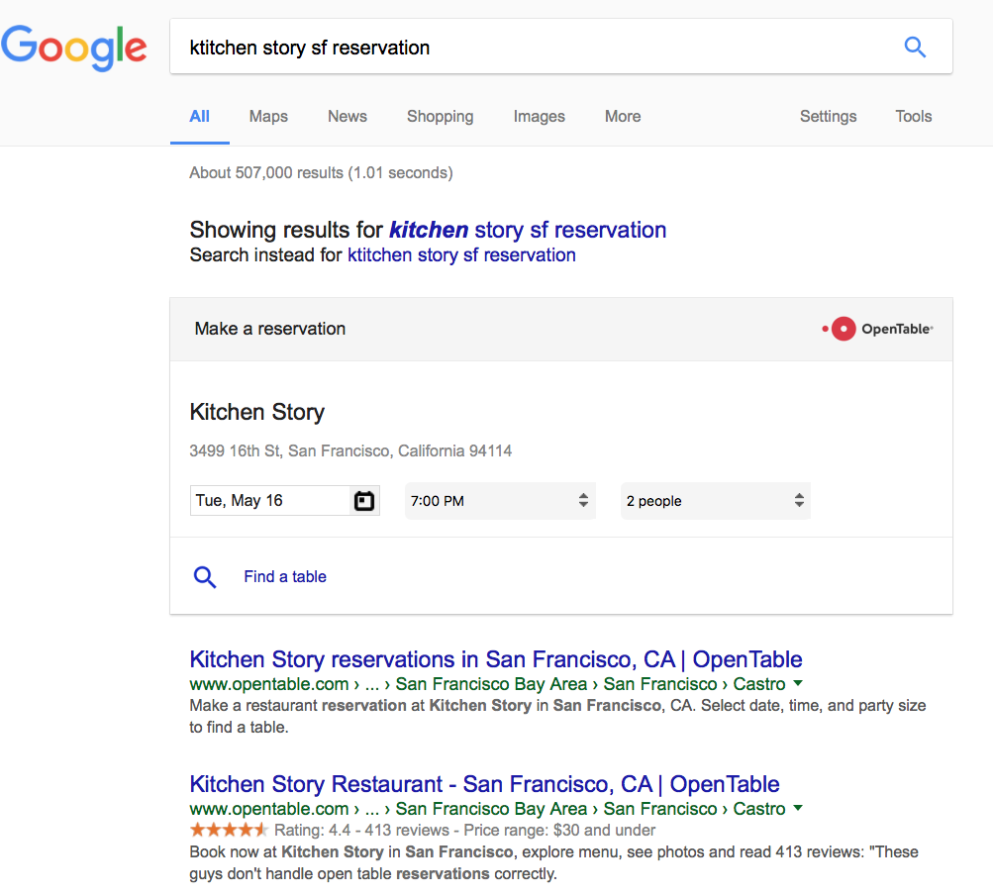Open search Tools
This screenshot has height=896, width=993.
tap(913, 117)
